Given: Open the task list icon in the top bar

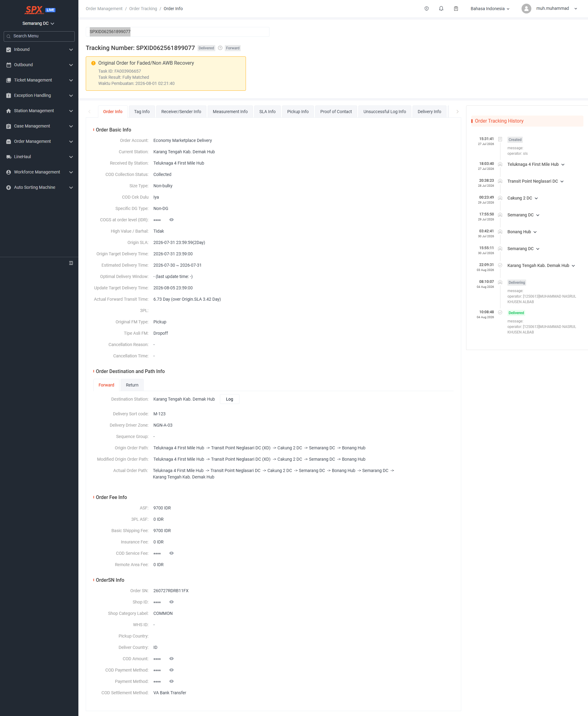Looking at the screenshot, I should 456,9.
